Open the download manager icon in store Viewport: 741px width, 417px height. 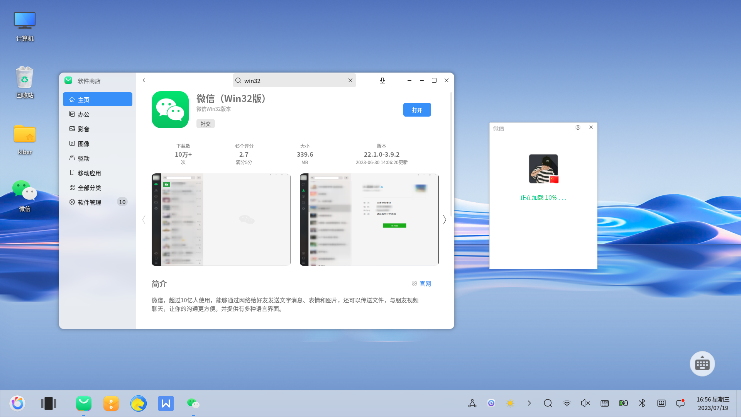tap(382, 80)
